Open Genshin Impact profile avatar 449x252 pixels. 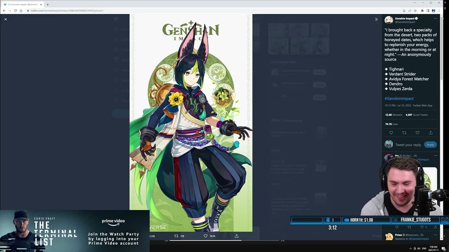(x=389, y=20)
